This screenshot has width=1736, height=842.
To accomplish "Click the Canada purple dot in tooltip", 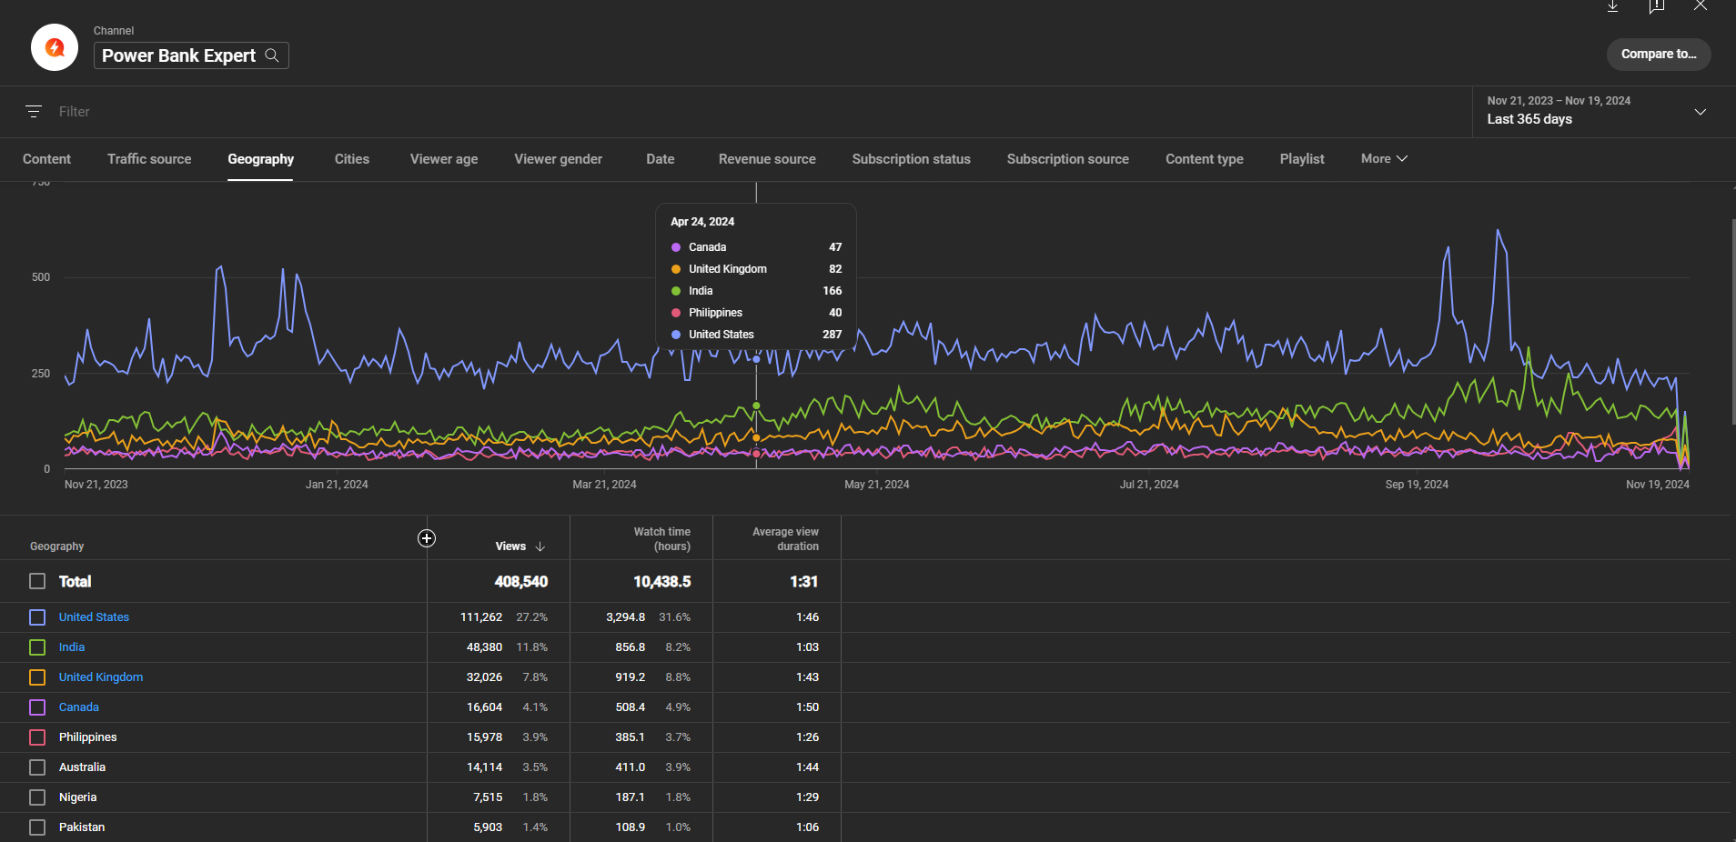I will (x=676, y=247).
